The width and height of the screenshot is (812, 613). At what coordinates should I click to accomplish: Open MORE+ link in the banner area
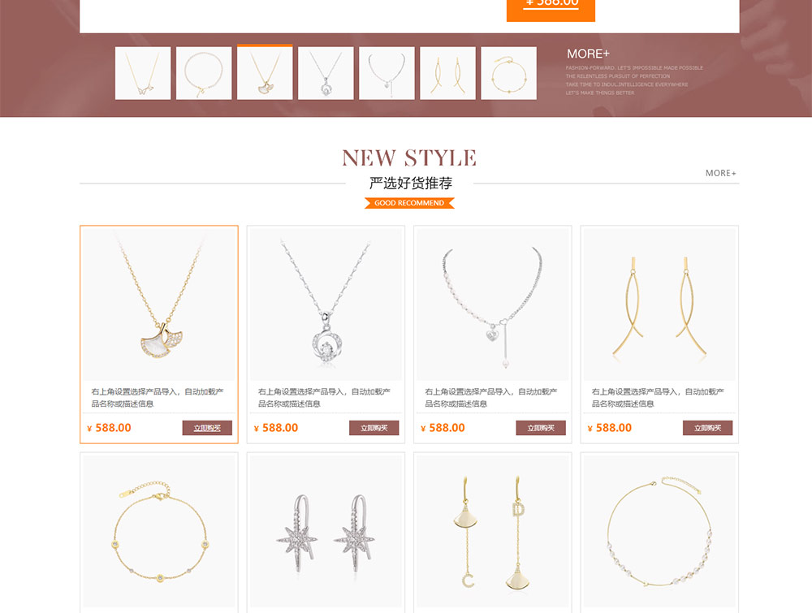(588, 54)
